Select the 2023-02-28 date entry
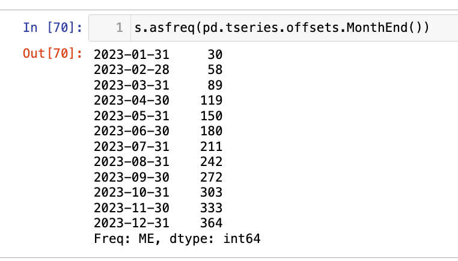The width and height of the screenshot is (458, 261). [132, 70]
